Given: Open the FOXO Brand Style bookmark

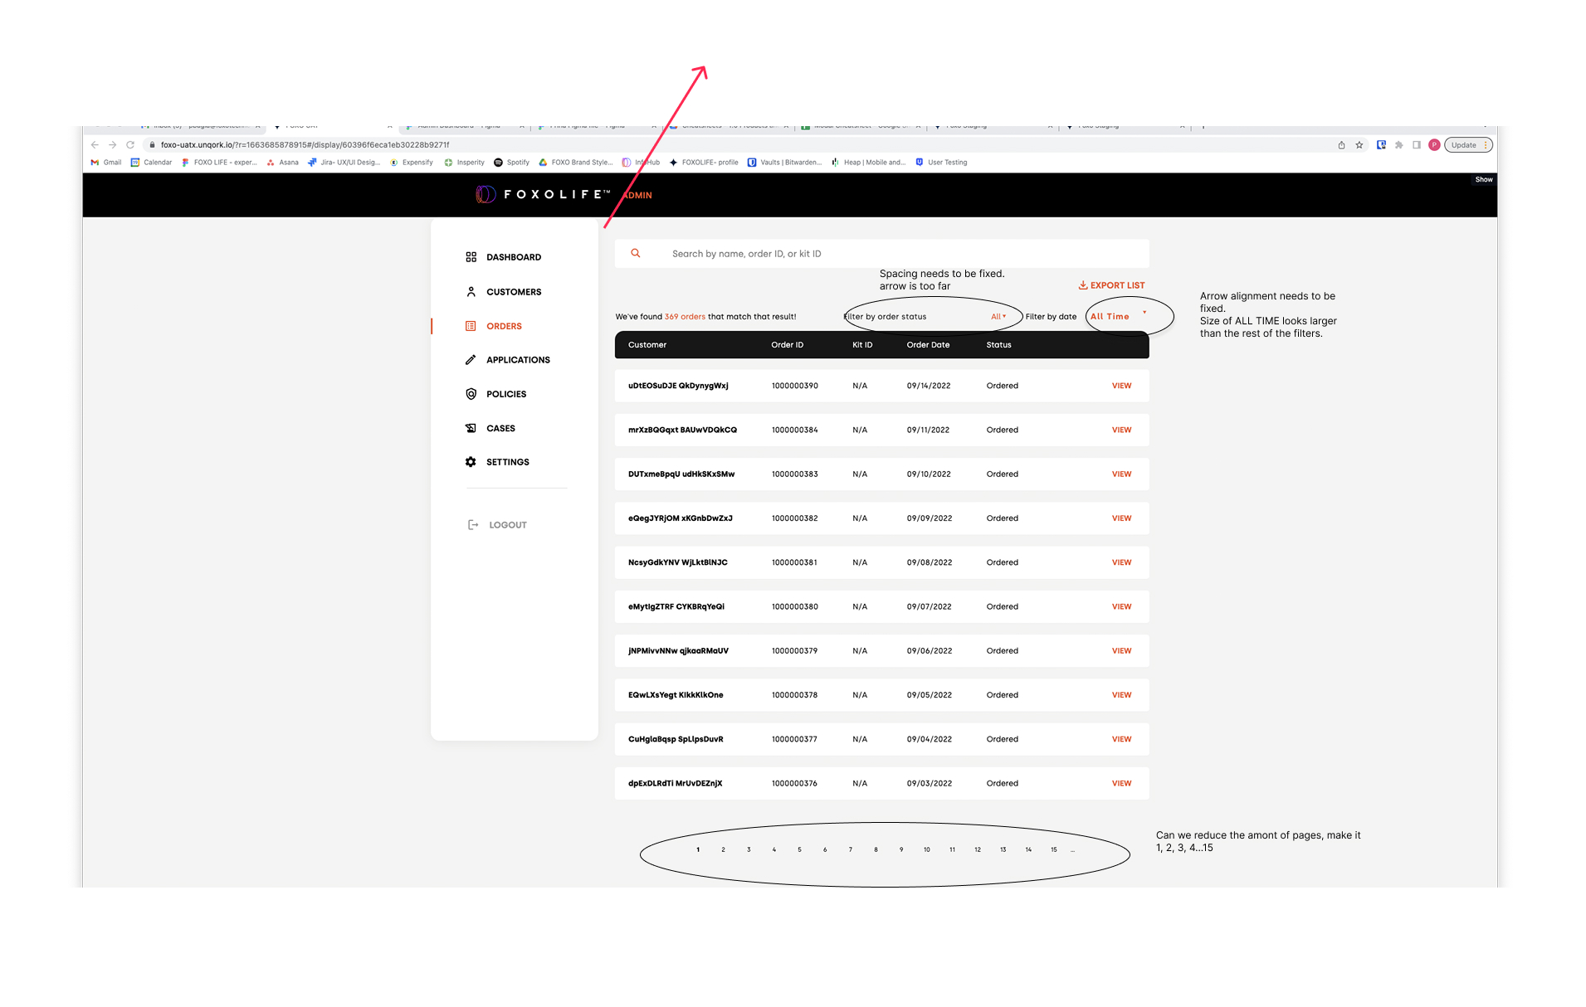Looking at the screenshot, I should [x=575, y=163].
